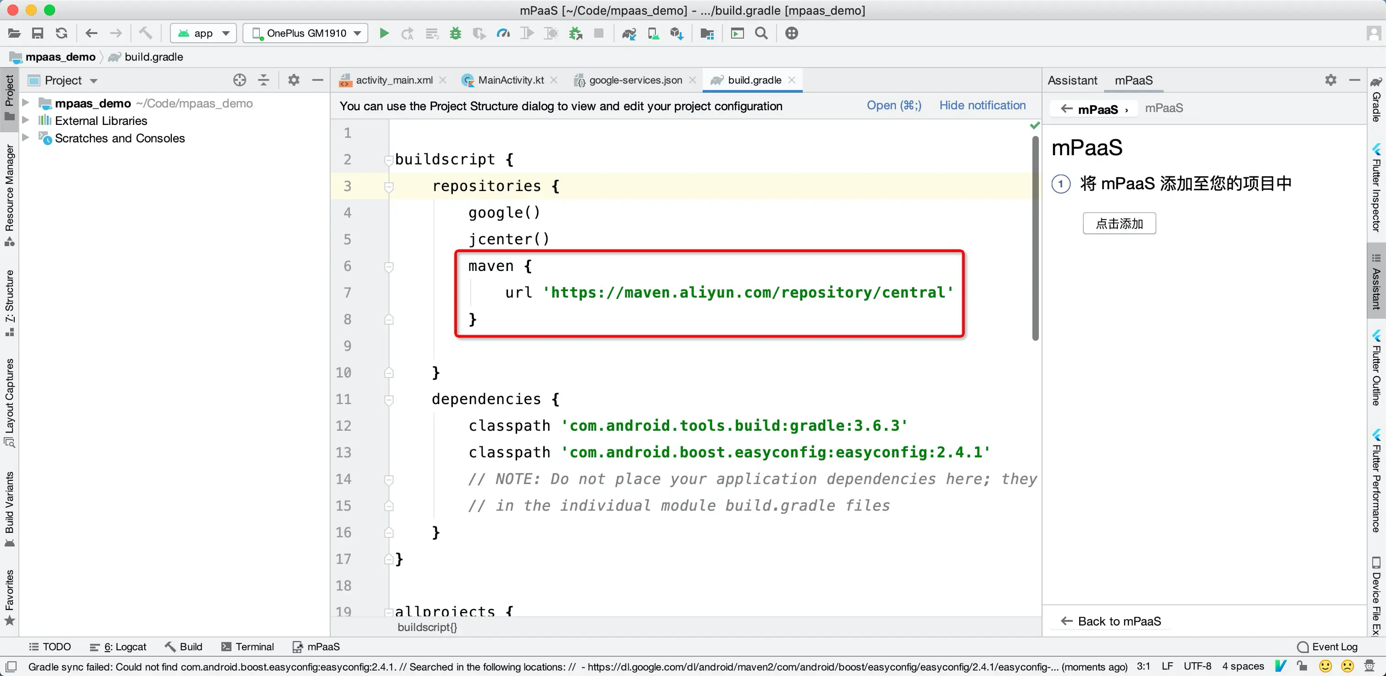
Task: Click the Save All disk icon
Action: [38, 34]
